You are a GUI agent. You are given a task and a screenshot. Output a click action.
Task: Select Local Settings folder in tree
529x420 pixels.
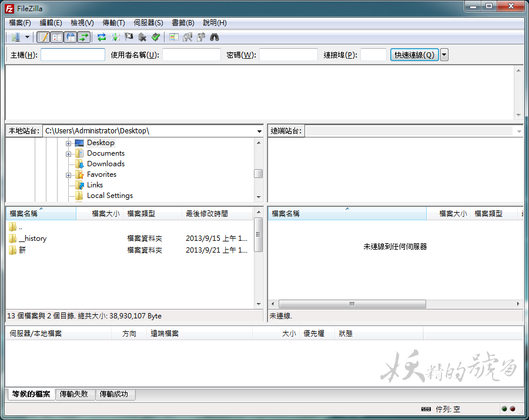pyautogui.click(x=110, y=196)
